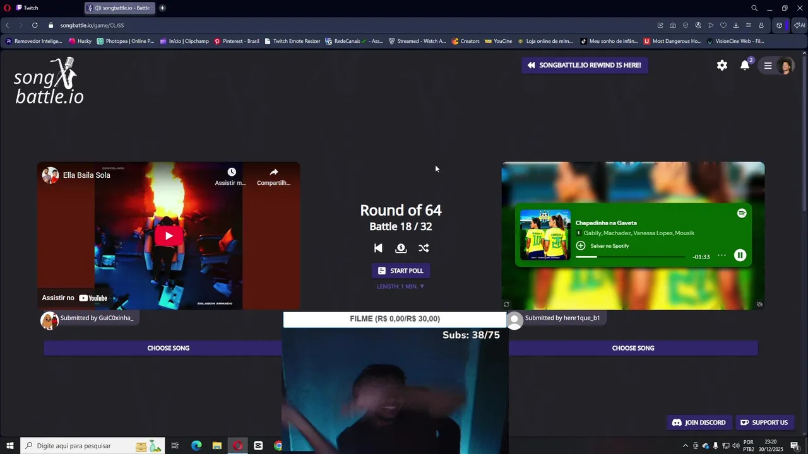Open Removedor Intelige... bookmark
This screenshot has height=454, width=808.
pos(33,41)
